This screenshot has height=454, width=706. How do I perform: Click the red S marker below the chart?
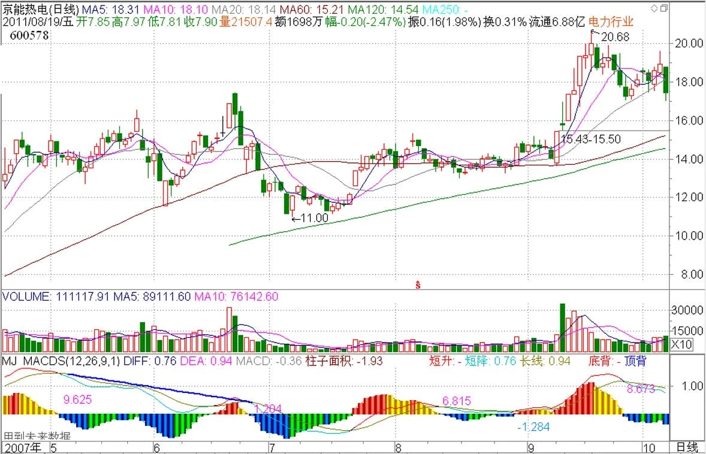[x=418, y=284]
